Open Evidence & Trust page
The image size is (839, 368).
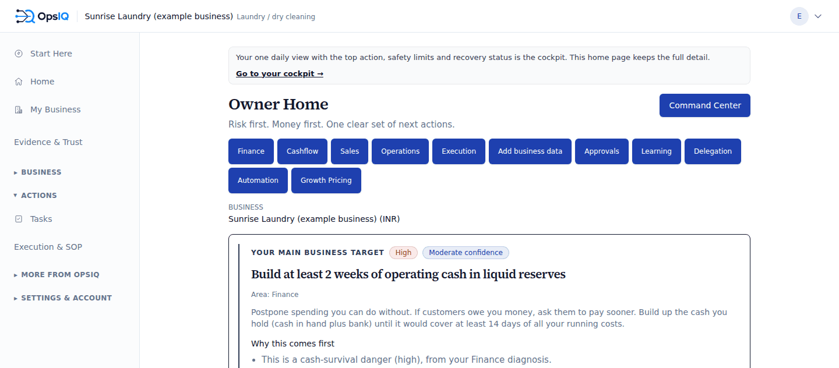coord(48,142)
